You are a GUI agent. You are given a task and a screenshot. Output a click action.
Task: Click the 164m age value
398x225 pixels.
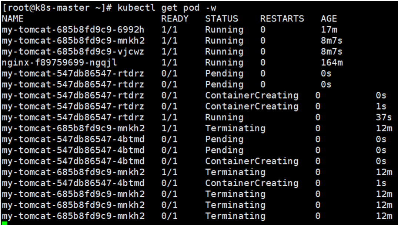point(331,63)
